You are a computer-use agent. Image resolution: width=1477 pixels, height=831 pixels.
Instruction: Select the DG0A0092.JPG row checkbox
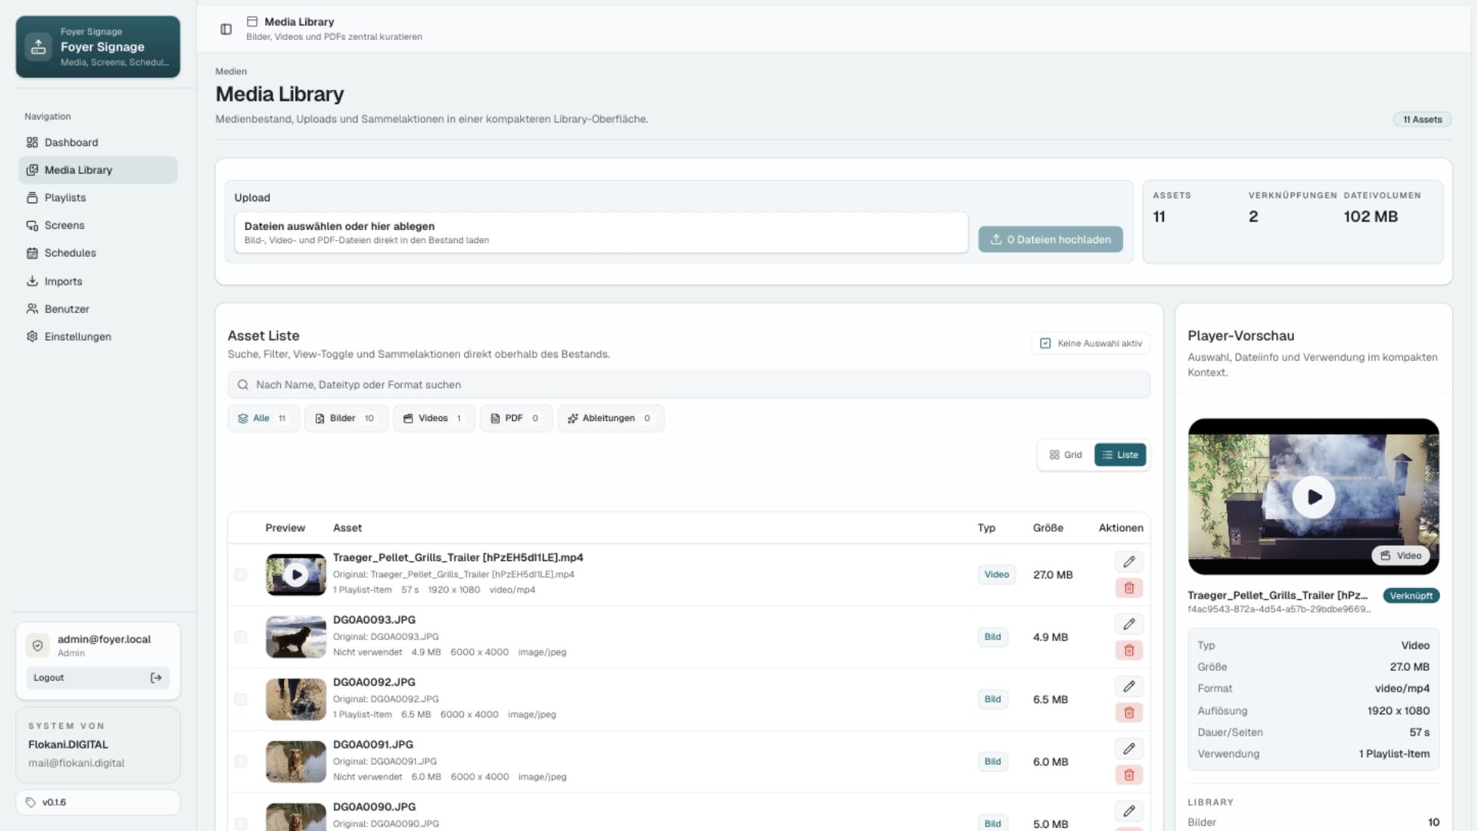pyautogui.click(x=241, y=699)
